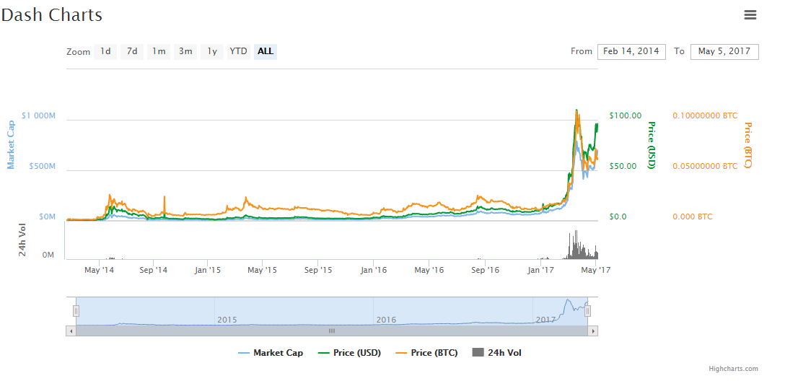785x389 pixels.
Task: Click the navigator left scroll arrow
Action: pyautogui.click(x=70, y=331)
